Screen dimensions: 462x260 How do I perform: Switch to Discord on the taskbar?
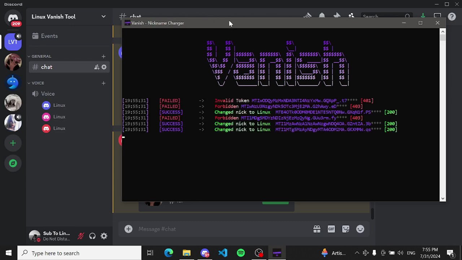(205, 253)
